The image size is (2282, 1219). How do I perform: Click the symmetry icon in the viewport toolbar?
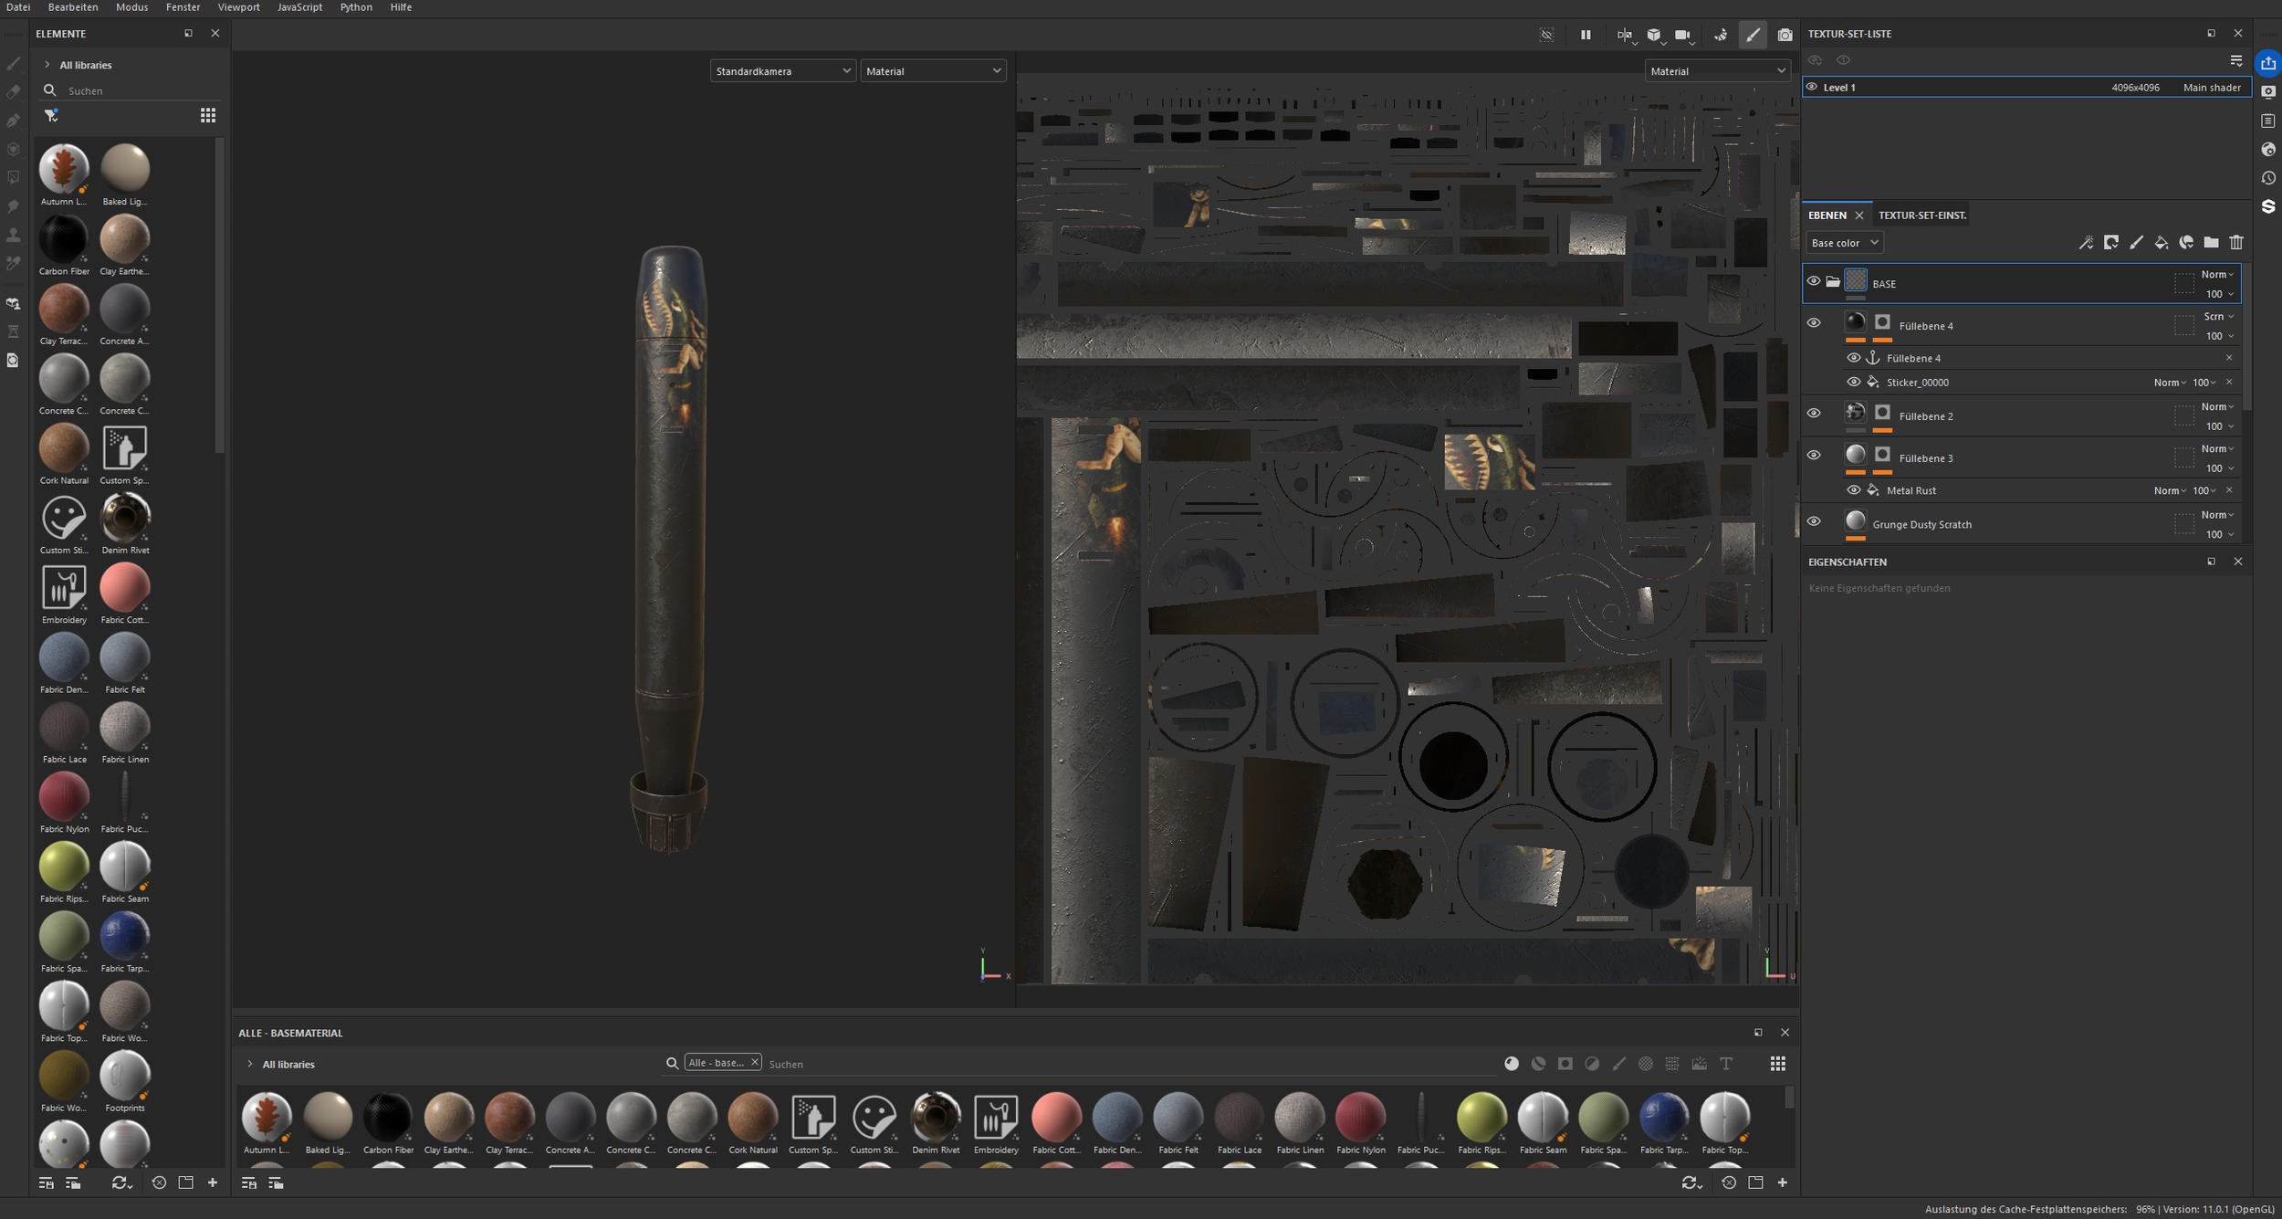[x=1624, y=35]
